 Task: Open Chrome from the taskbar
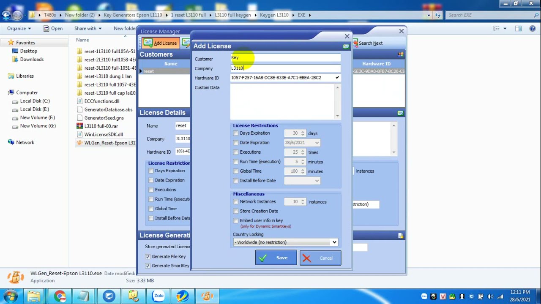click(60, 296)
